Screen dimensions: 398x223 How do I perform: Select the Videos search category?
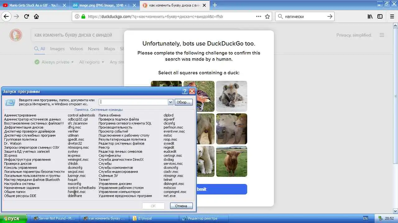pos(76,49)
